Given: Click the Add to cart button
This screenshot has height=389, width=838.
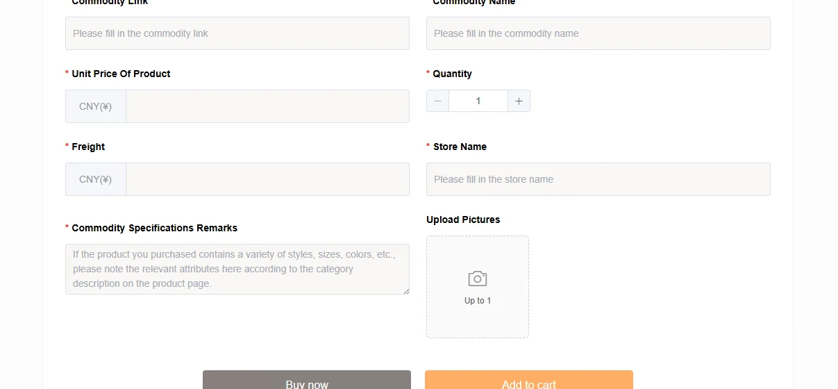Looking at the screenshot, I should 529,380.
